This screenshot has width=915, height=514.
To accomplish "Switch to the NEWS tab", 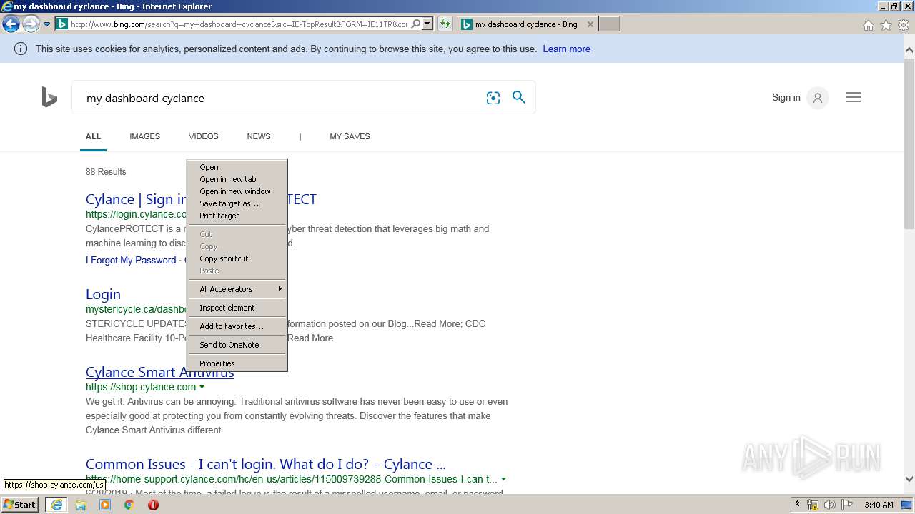I will tap(259, 136).
